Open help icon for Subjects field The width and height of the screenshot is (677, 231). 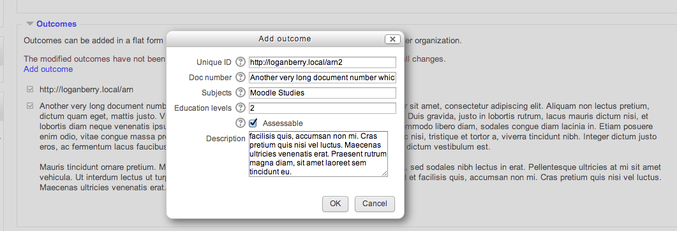pyautogui.click(x=241, y=93)
